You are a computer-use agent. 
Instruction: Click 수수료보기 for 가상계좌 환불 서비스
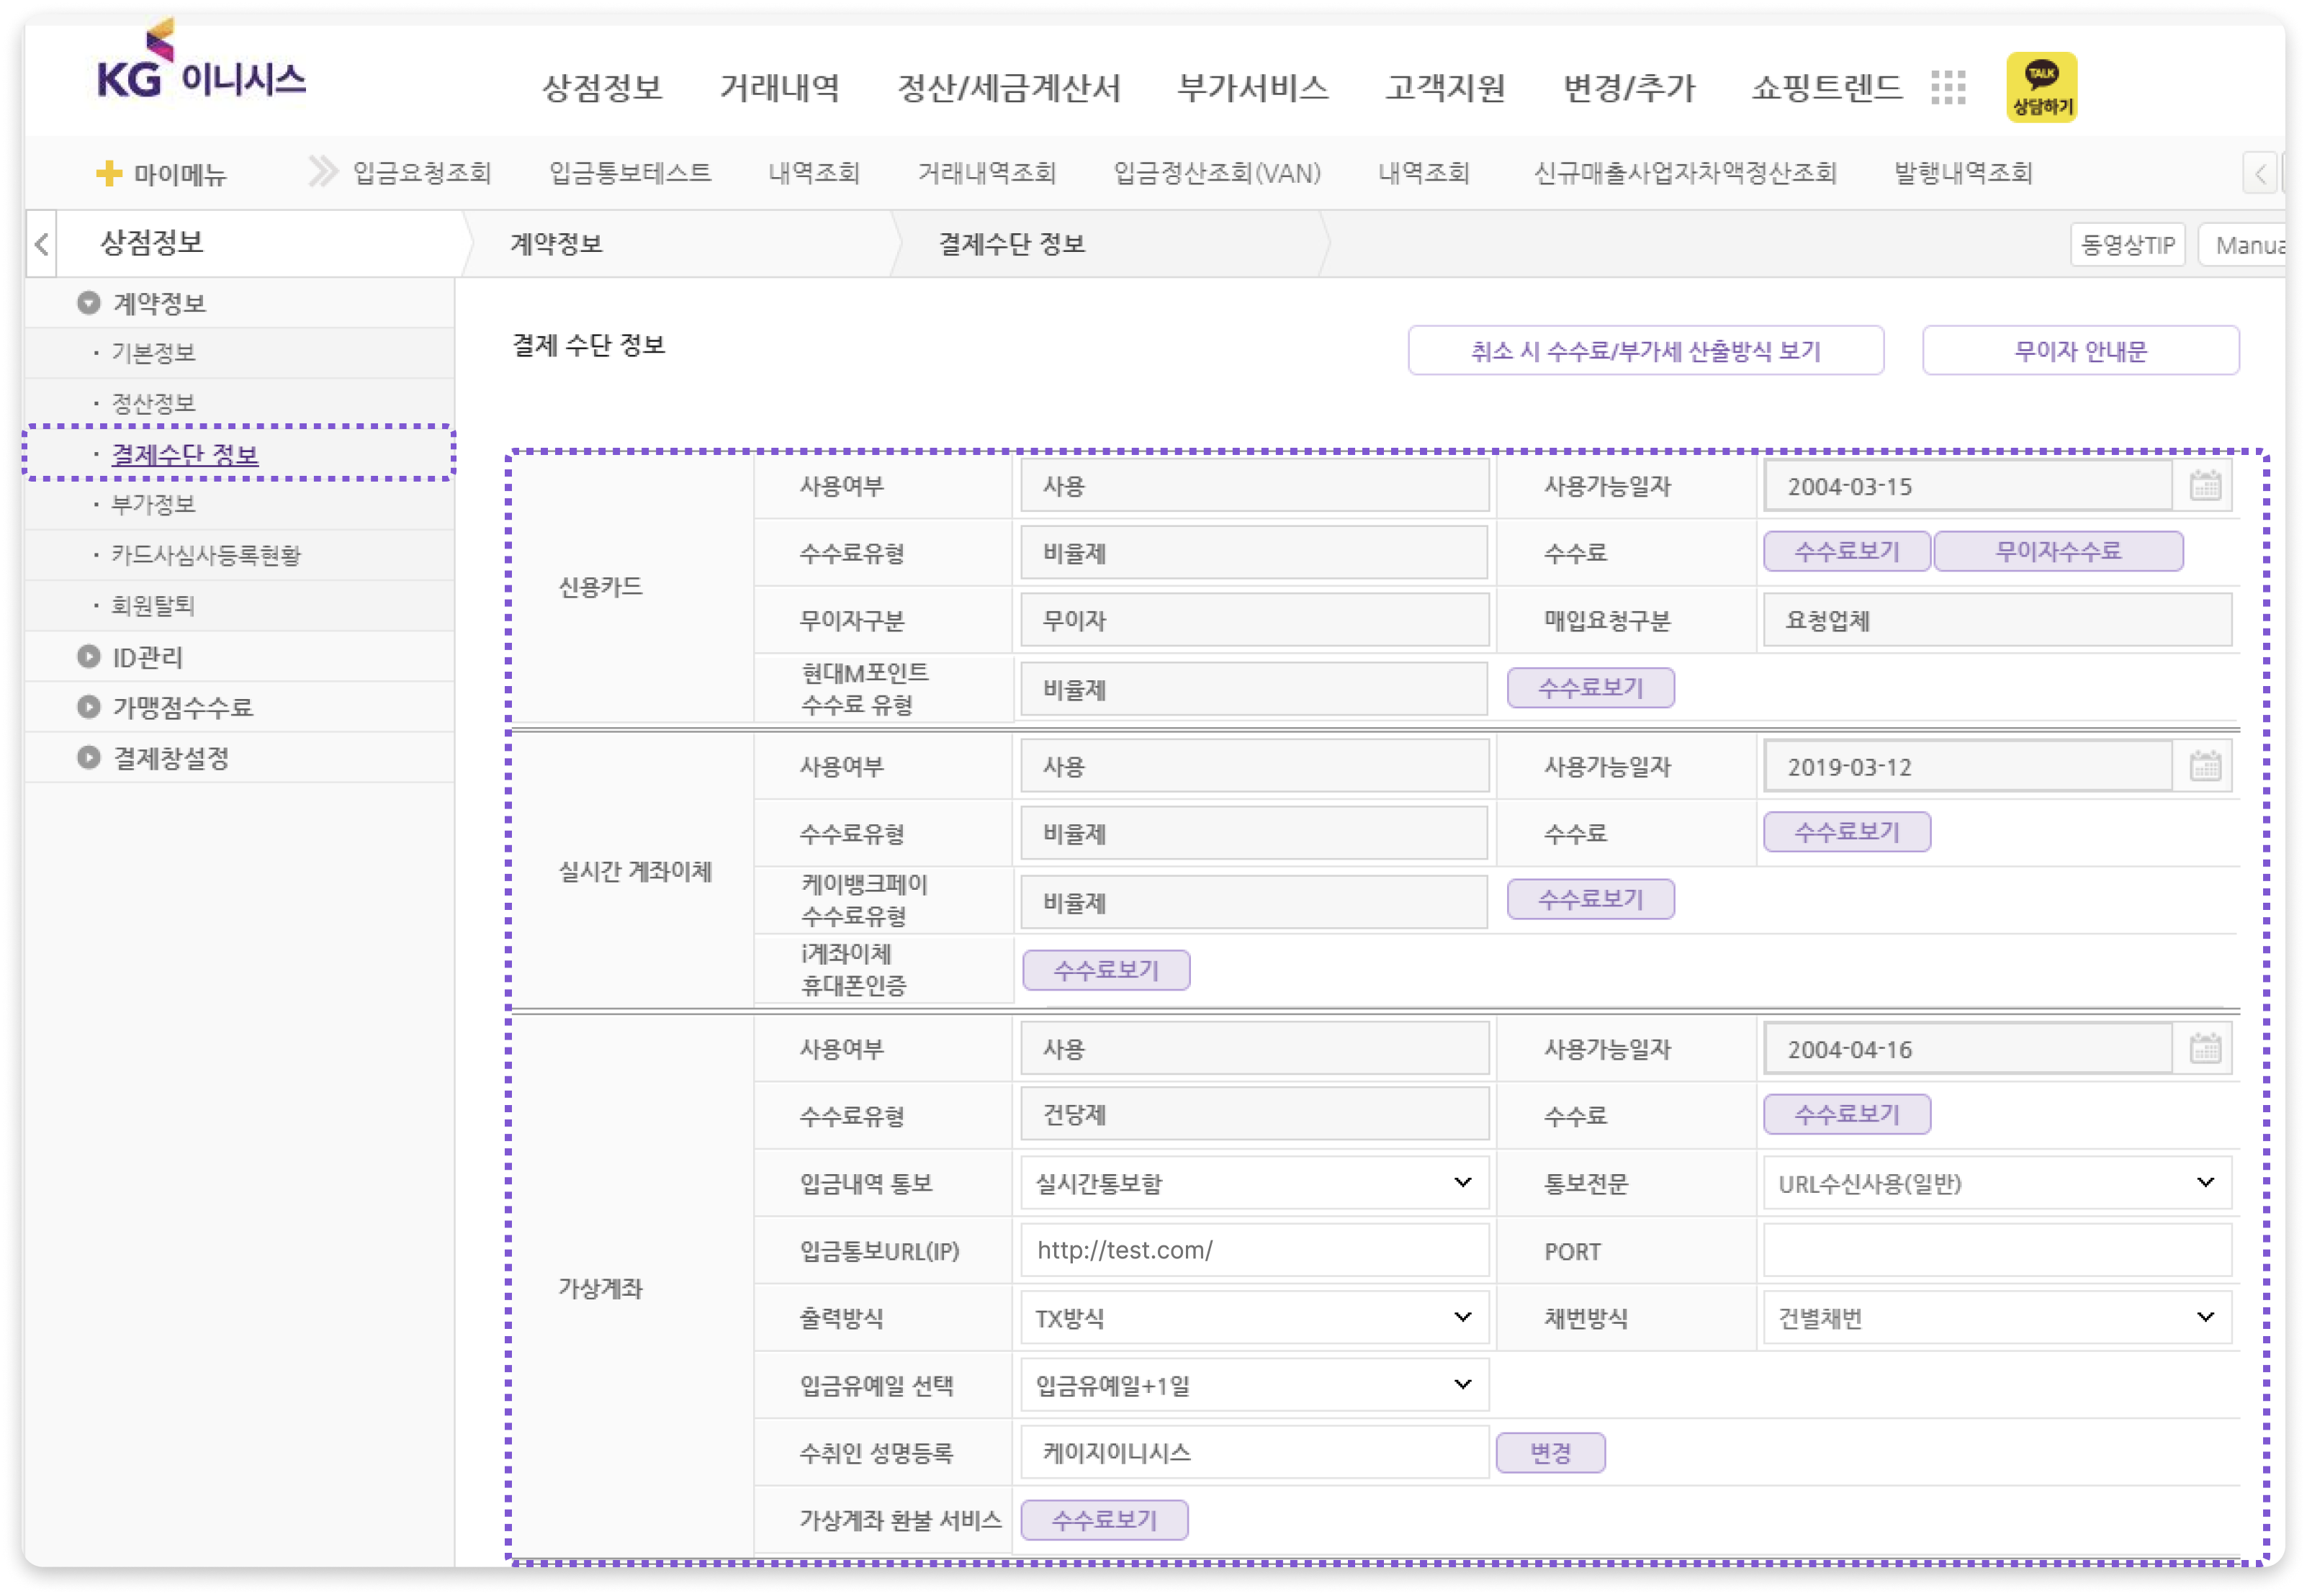click(x=1104, y=1520)
